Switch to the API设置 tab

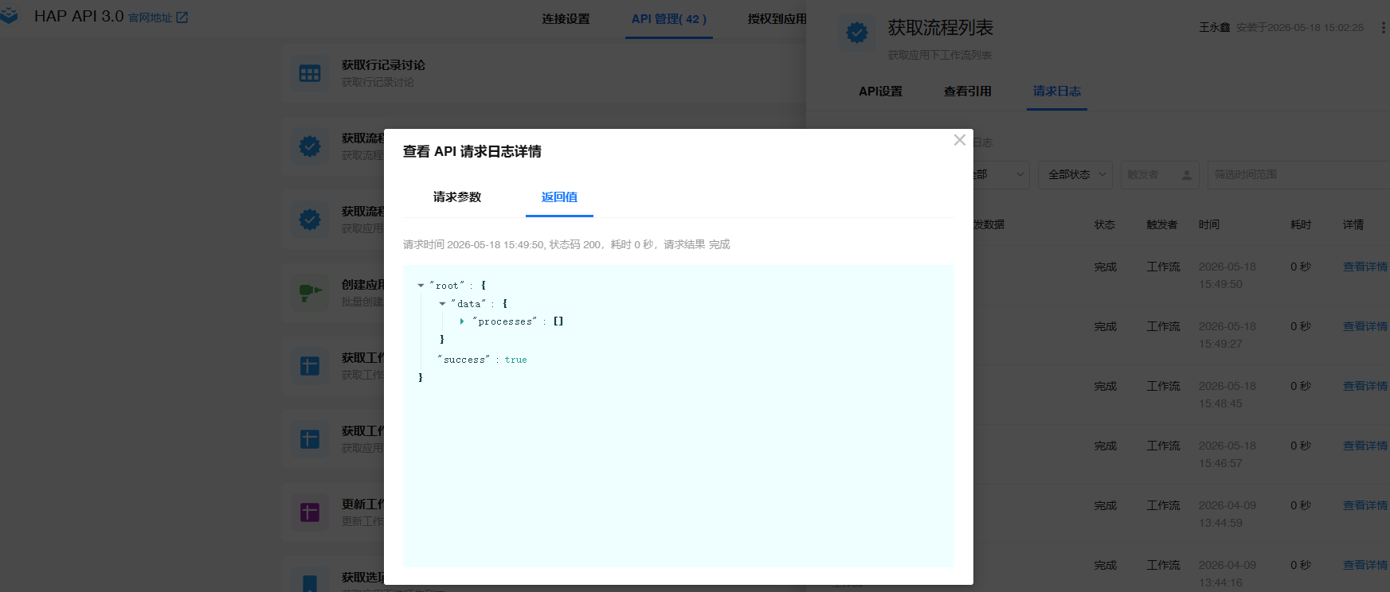coord(880,92)
